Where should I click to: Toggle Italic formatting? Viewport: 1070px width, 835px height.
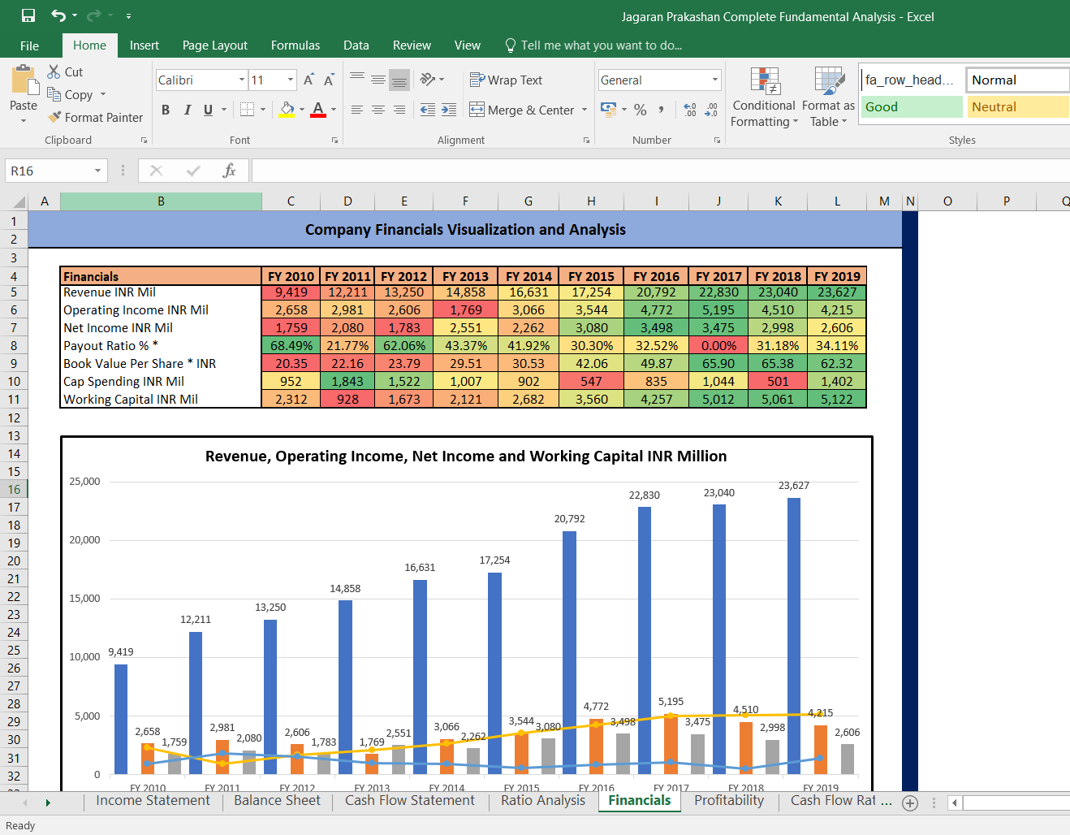[x=187, y=110]
